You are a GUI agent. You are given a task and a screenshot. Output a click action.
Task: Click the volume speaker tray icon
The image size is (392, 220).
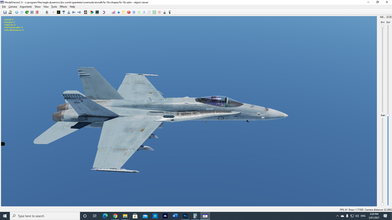[357, 216]
